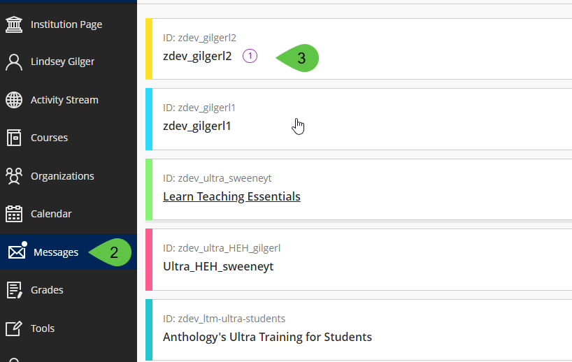
Task: Open the zdev_gilgerl2 course title
Action: tap(197, 57)
